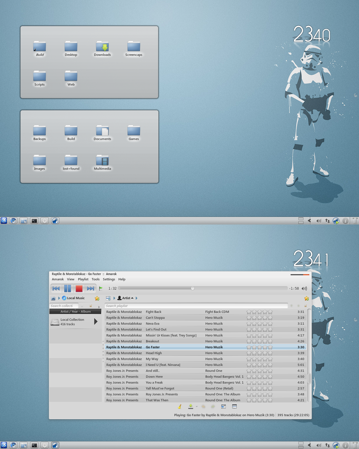Open the Help menu

coord(122,279)
